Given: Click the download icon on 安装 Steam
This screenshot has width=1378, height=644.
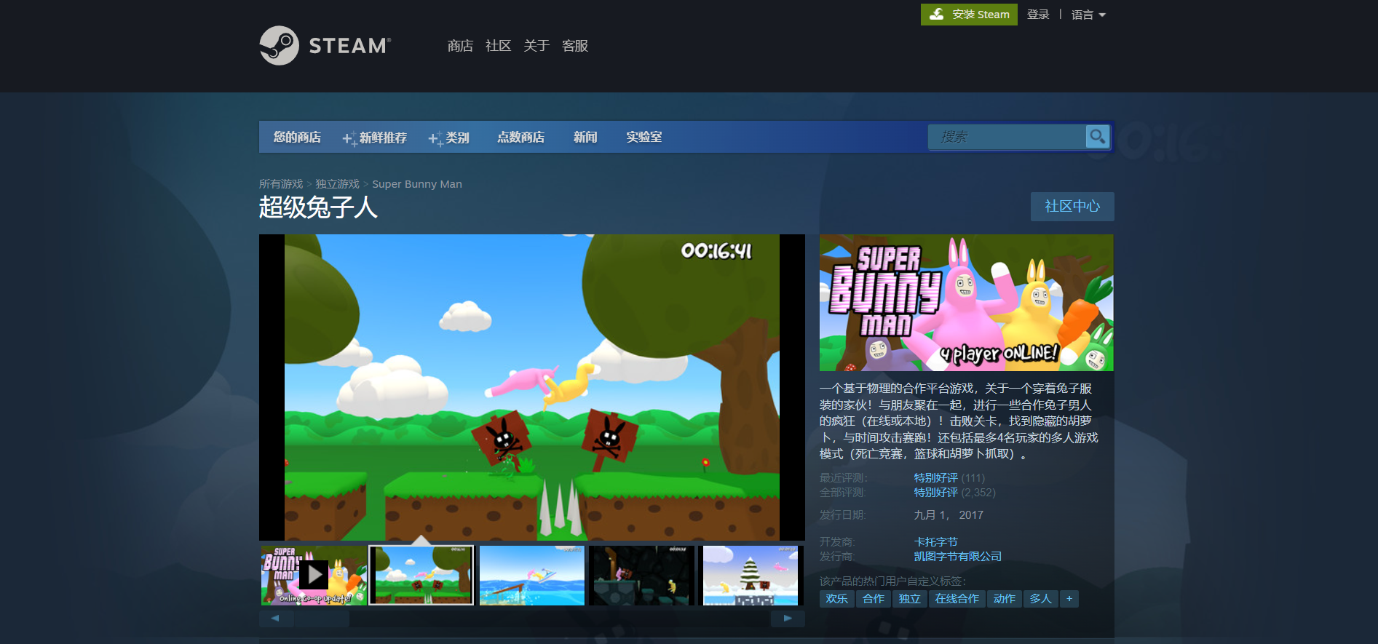Looking at the screenshot, I should point(937,14).
